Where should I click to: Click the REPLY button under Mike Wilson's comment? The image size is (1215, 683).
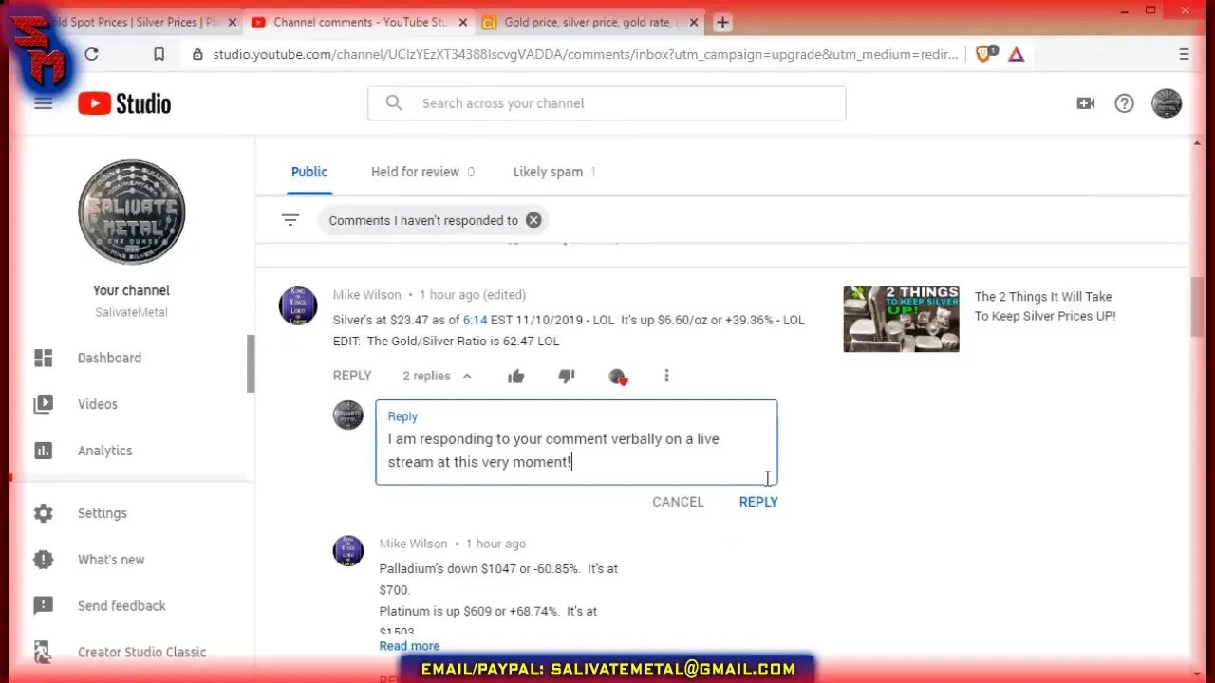(352, 376)
